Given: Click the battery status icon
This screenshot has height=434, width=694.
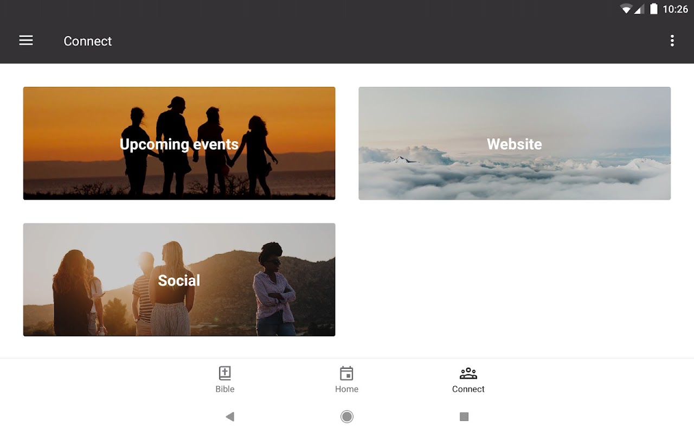Looking at the screenshot, I should pos(654,9).
